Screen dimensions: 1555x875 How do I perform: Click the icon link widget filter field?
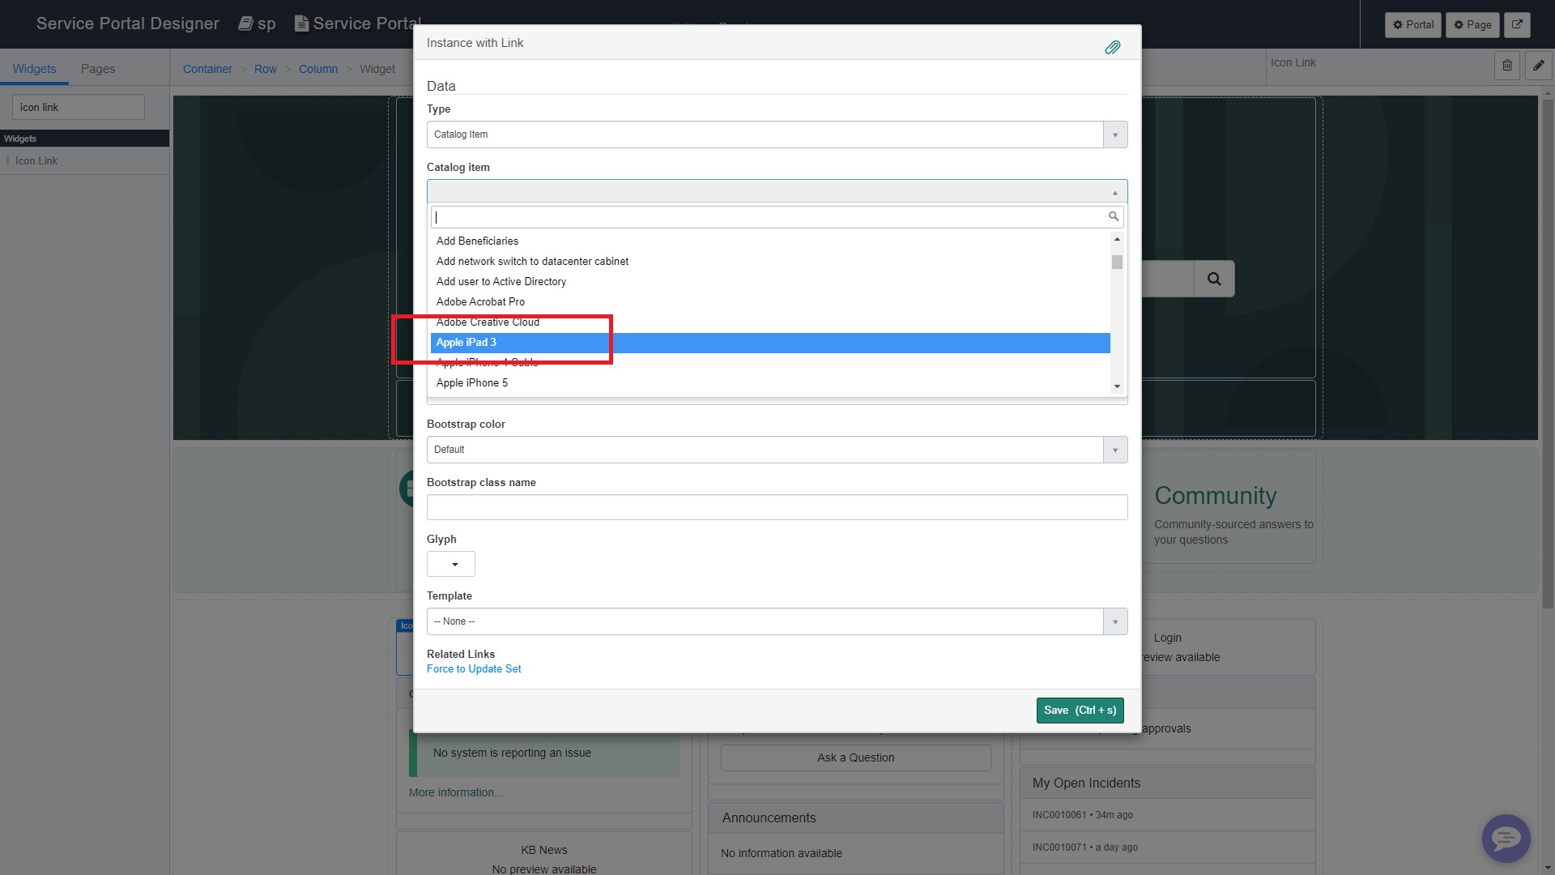78,107
